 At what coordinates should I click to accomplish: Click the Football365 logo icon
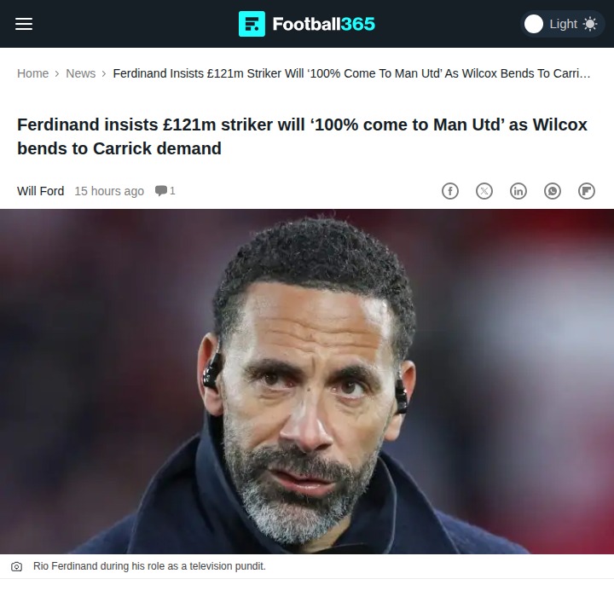252,24
